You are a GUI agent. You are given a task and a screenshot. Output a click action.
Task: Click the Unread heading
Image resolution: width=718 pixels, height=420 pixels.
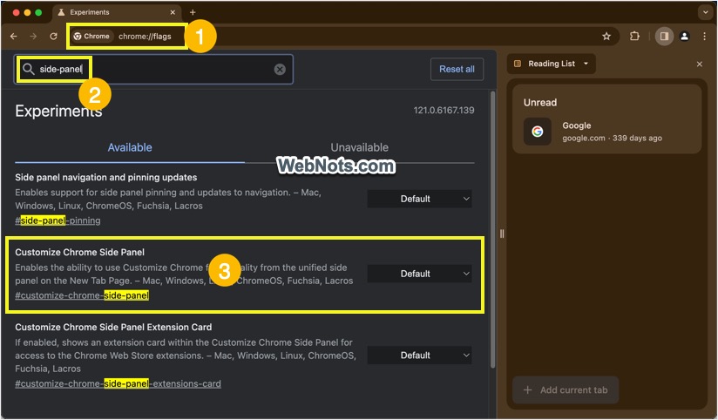point(540,103)
